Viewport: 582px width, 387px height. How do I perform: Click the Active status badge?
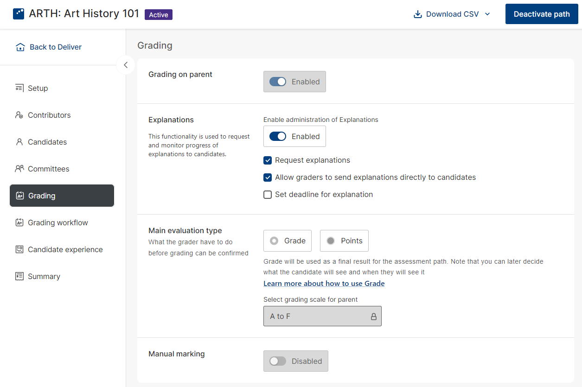pos(159,15)
